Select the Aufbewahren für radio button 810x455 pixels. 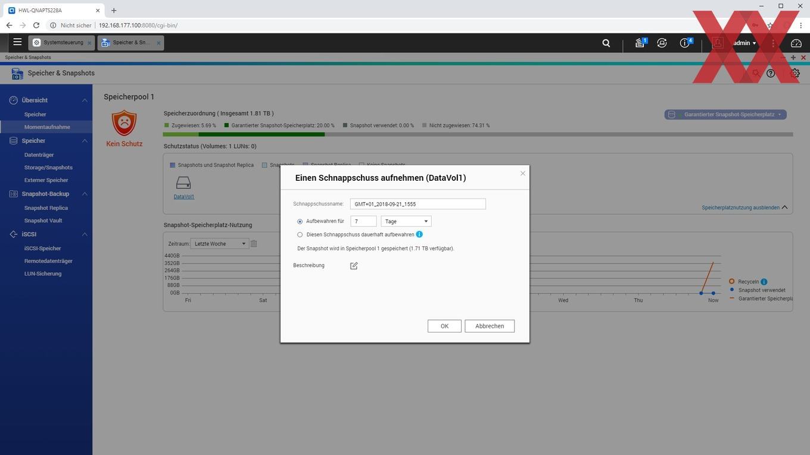click(300, 221)
